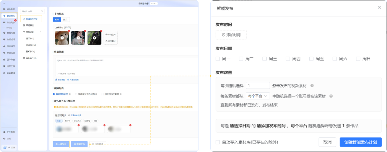The image size is (387, 152).
Task: Remove the first uploaded video via red badge
Action: pyautogui.click(x=68, y=31)
